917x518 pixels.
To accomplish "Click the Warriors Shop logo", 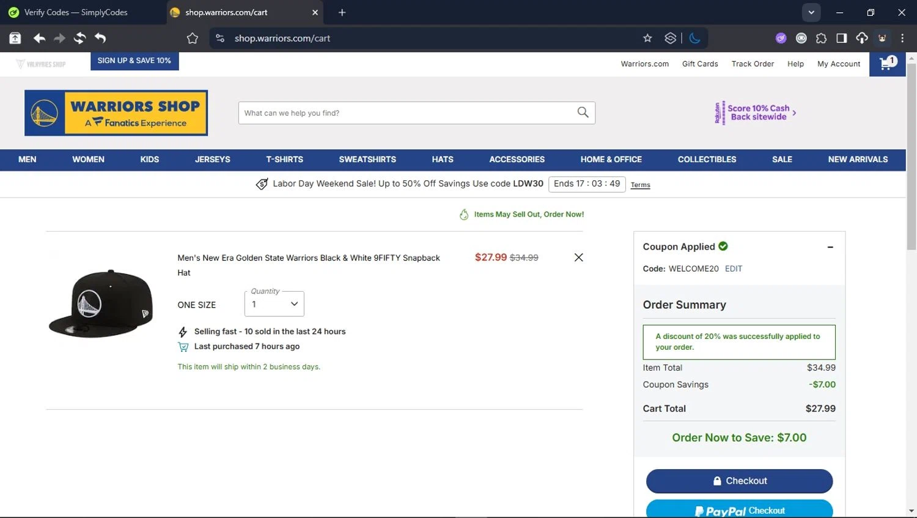I will click(116, 113).
